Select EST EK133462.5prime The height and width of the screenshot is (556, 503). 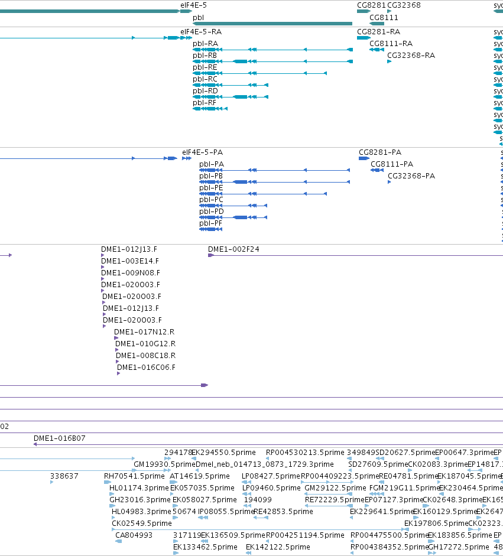205,547
